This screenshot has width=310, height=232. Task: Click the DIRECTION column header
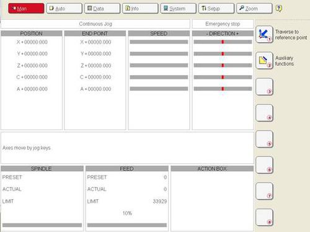[x=223, y=33]
